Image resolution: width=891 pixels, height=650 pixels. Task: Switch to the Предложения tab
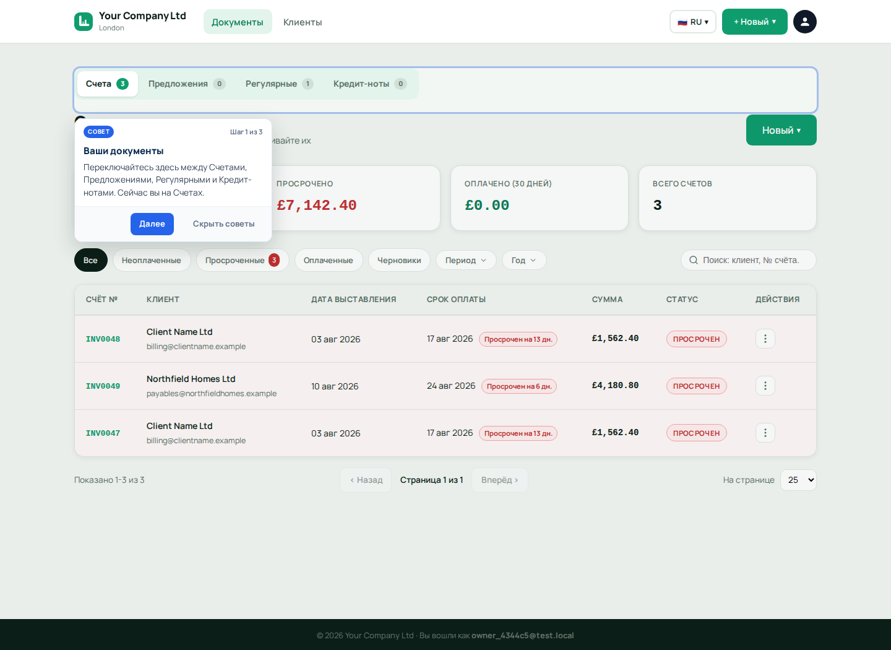pos(186,84)
